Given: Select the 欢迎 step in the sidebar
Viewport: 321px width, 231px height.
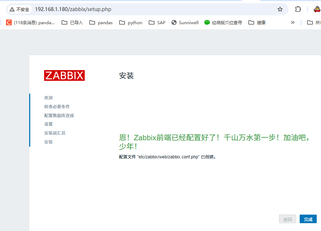Looking at the screenshot, I should (x=48, y=98).
